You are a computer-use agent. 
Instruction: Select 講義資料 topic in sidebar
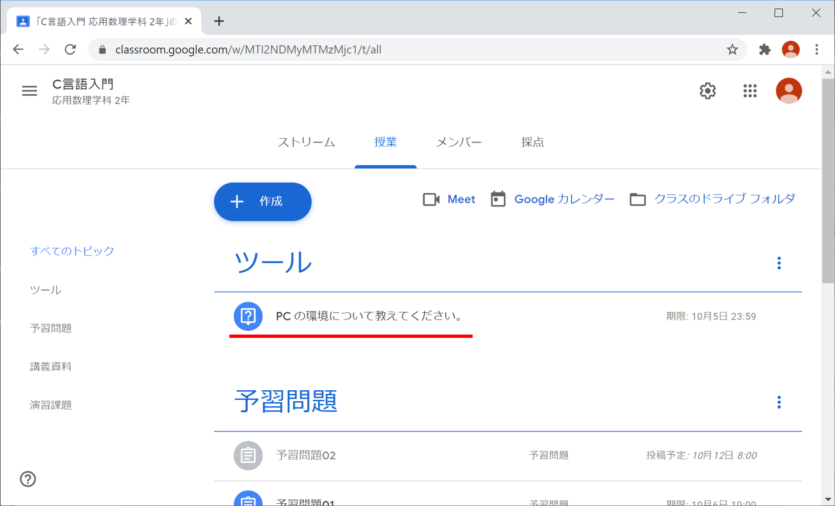click(51, 367)
